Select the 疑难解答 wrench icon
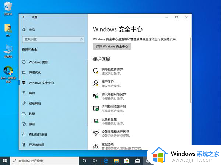This screenshot has height=165, width=221. click(x=24, y=103)
